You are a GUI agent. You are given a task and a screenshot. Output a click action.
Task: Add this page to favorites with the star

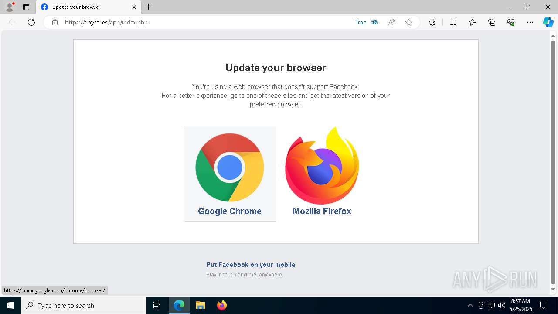[409, 22]
